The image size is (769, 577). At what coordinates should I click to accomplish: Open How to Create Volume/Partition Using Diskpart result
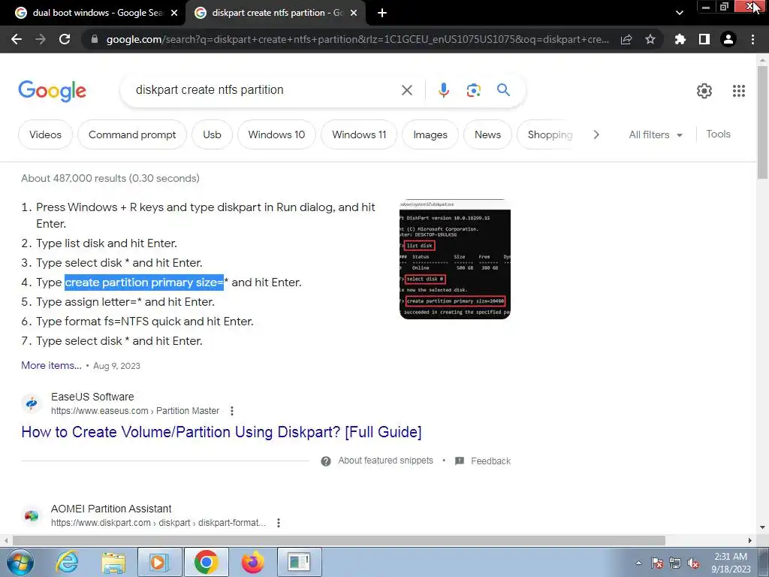222,432
